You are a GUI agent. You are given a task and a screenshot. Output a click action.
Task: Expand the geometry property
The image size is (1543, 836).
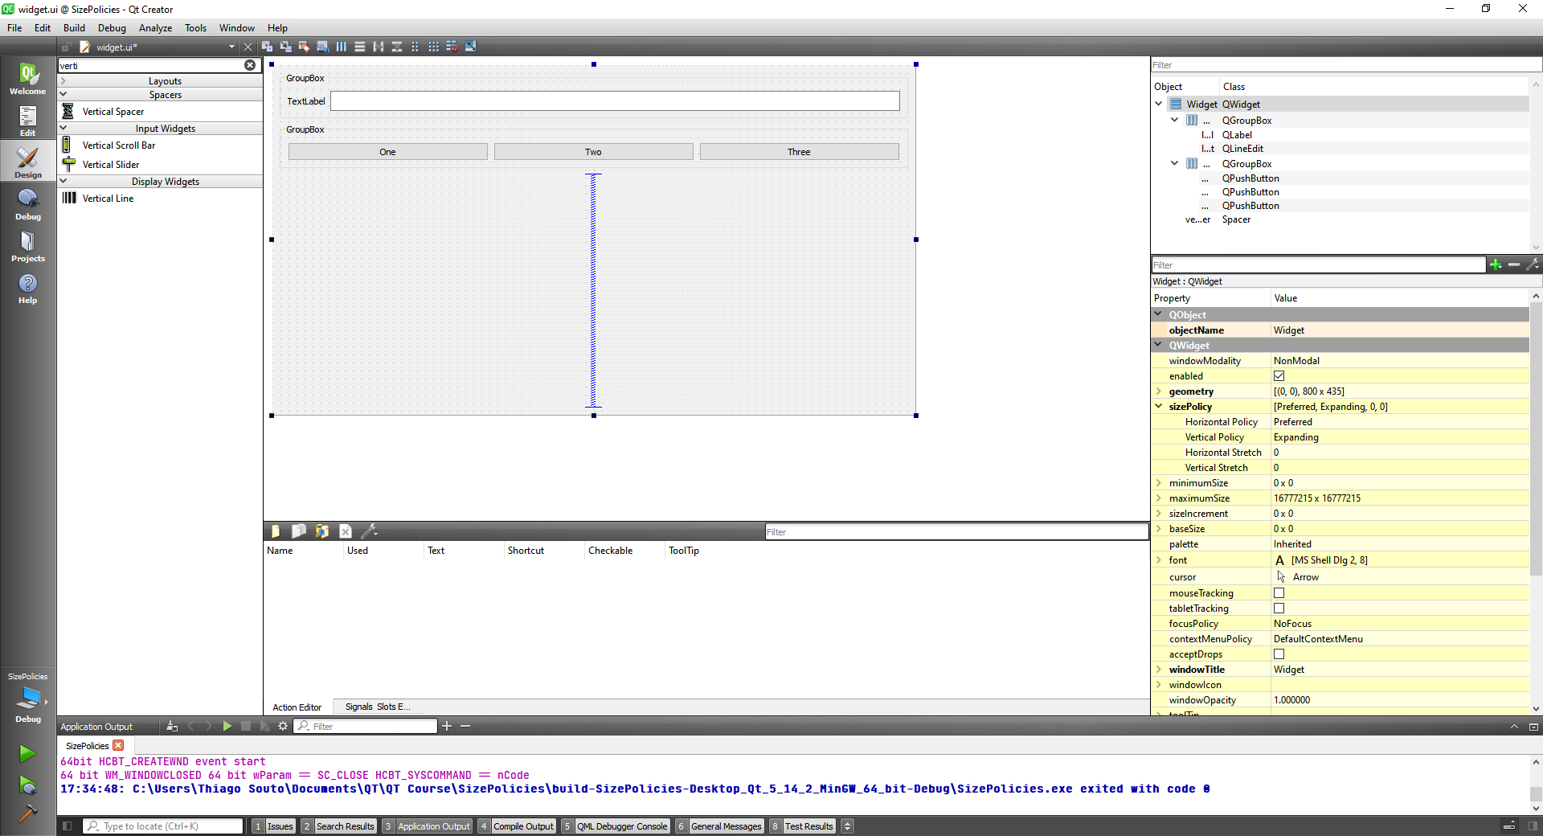coord(1159,391)
